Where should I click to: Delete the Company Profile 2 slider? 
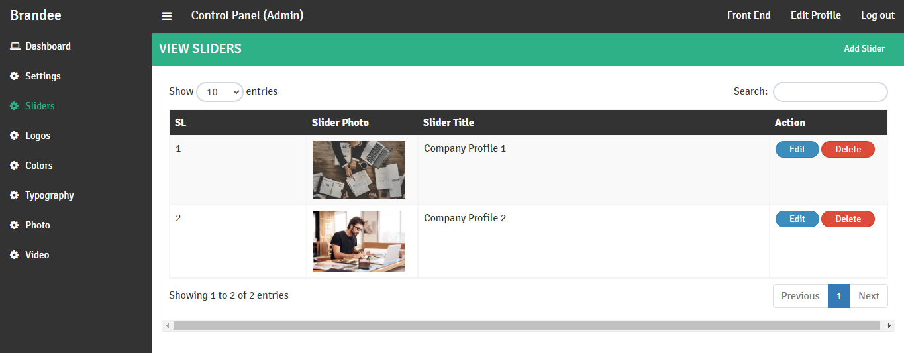(848, 219)
